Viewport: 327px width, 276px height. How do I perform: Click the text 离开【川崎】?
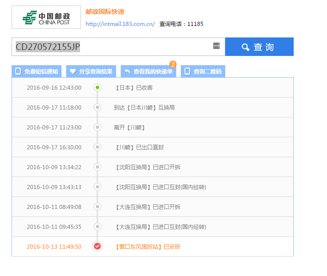coord(130,128)
